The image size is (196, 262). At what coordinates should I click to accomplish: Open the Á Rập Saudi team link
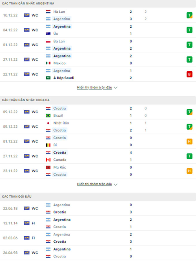pyautogui.click(x=64, y=78)
